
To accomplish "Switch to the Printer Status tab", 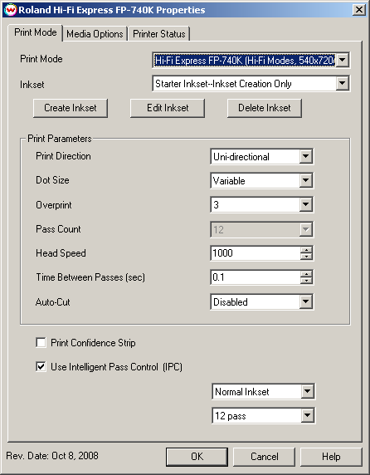I will (x=159, y=33).
